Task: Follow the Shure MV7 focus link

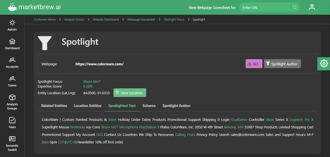Action: (x=92, y=82)
